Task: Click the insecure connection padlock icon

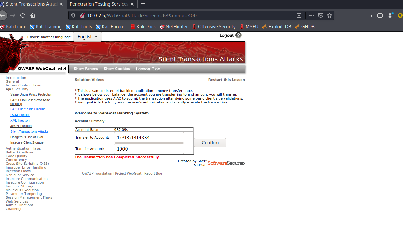Action: [82, 15]
